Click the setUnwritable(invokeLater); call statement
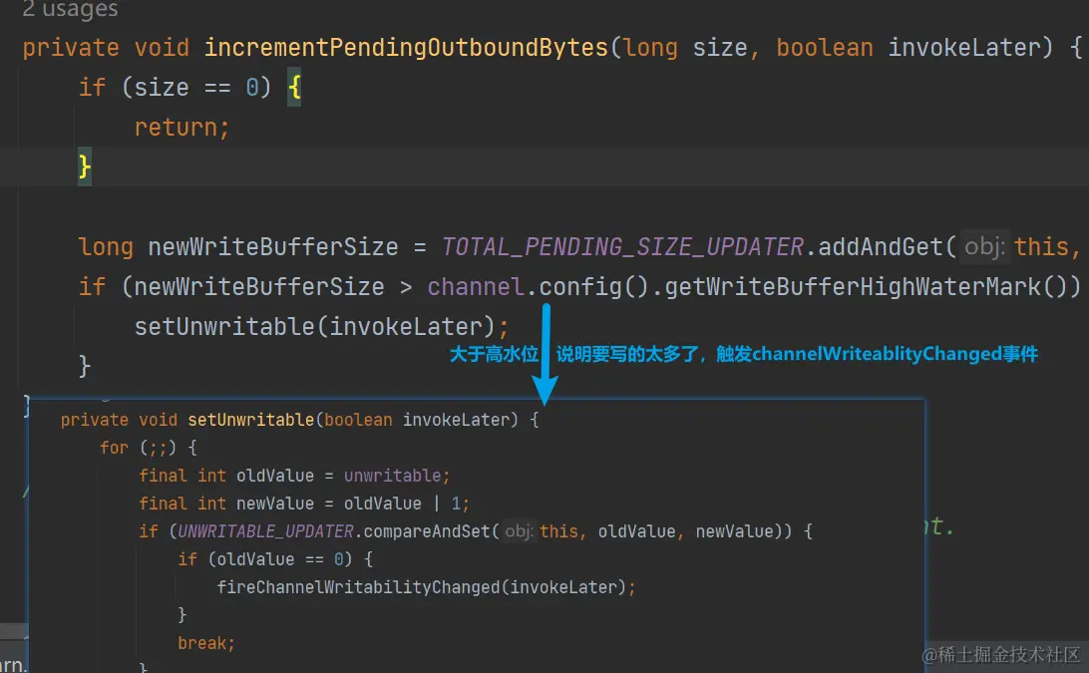 click(321, 326)
